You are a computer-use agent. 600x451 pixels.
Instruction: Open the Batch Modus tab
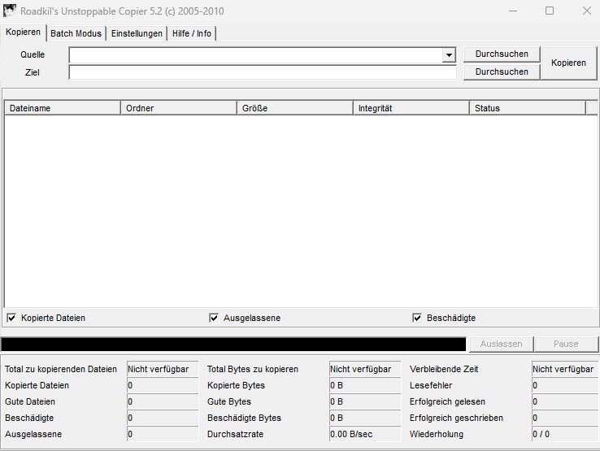76,33
